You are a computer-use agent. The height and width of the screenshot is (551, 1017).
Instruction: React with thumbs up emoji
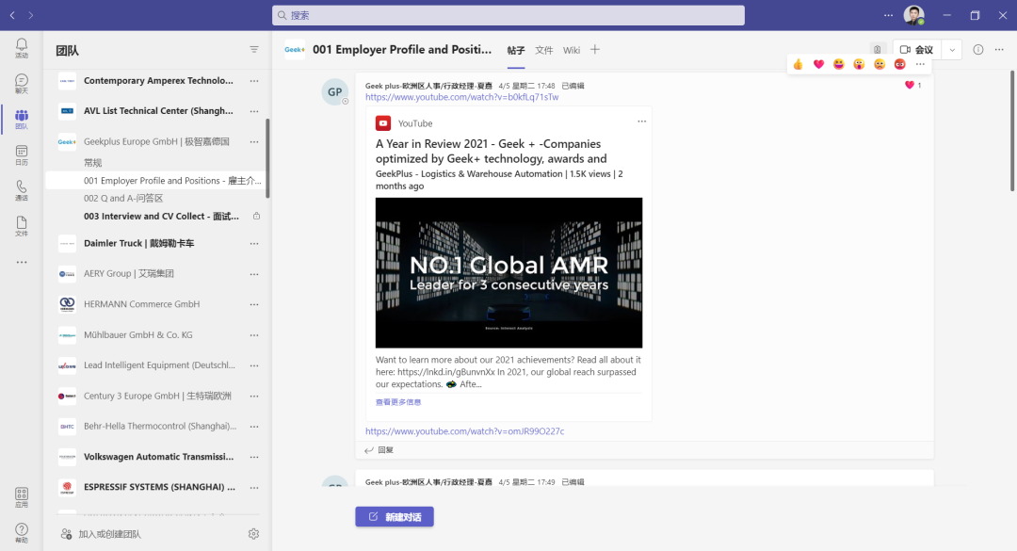(x=798, y=64)
